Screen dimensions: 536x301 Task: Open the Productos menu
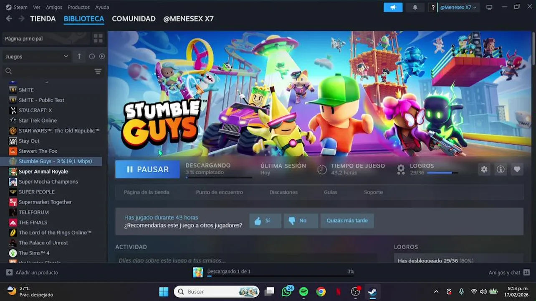[x=78, y=7]
